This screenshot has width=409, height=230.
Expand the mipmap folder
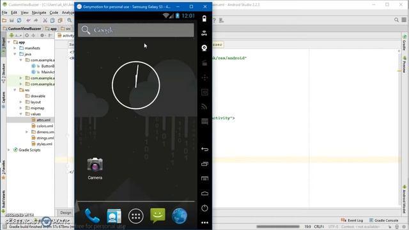coord(21,108)
